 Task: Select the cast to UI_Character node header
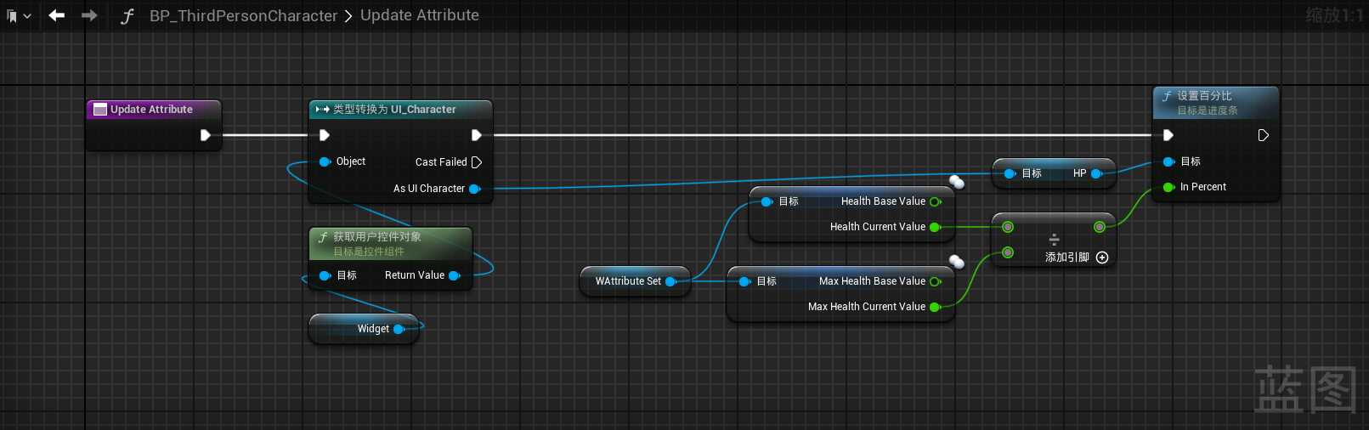[399, 110]
